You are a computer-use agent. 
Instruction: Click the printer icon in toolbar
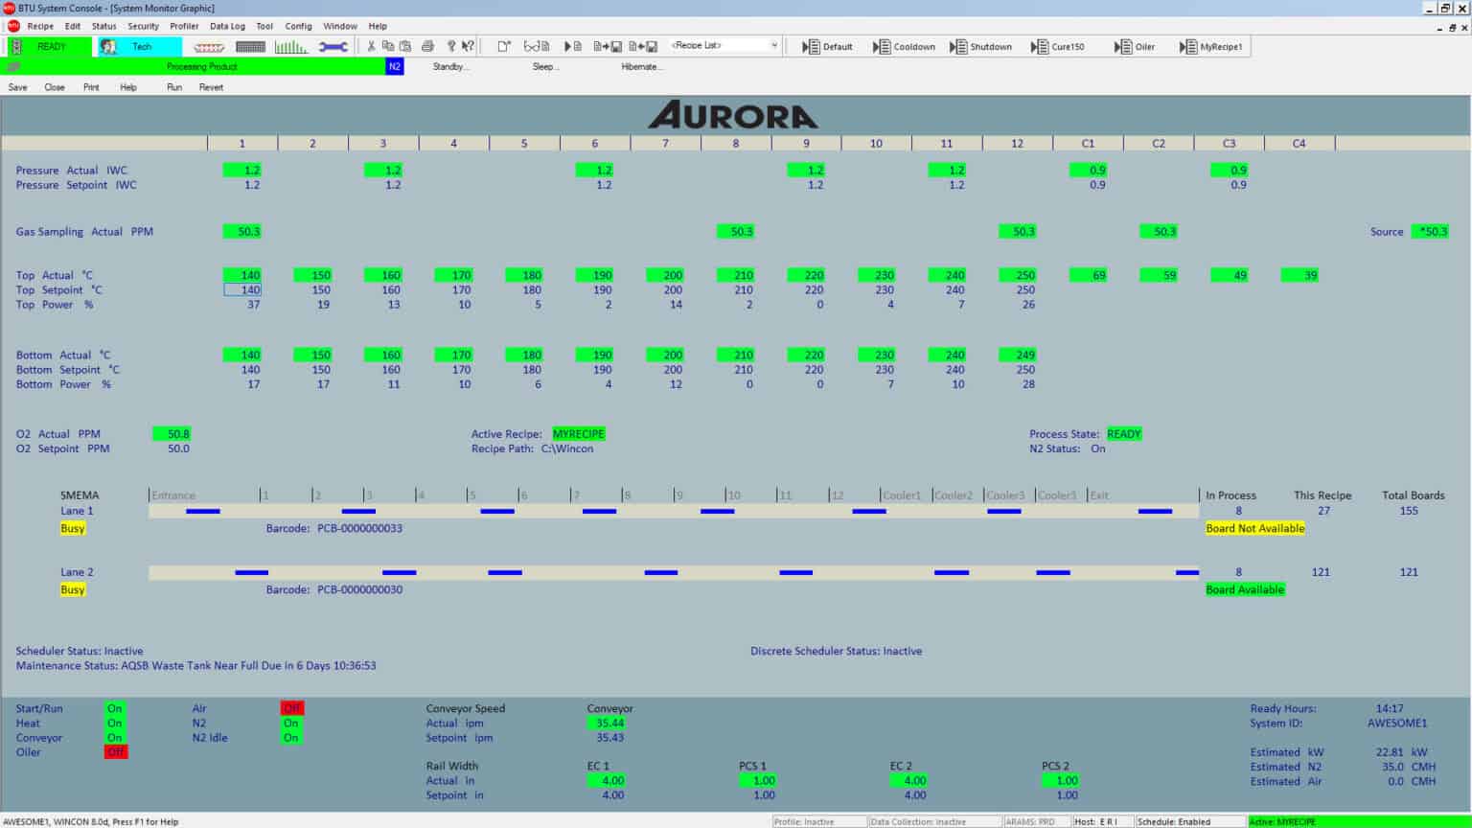(427, 46)
